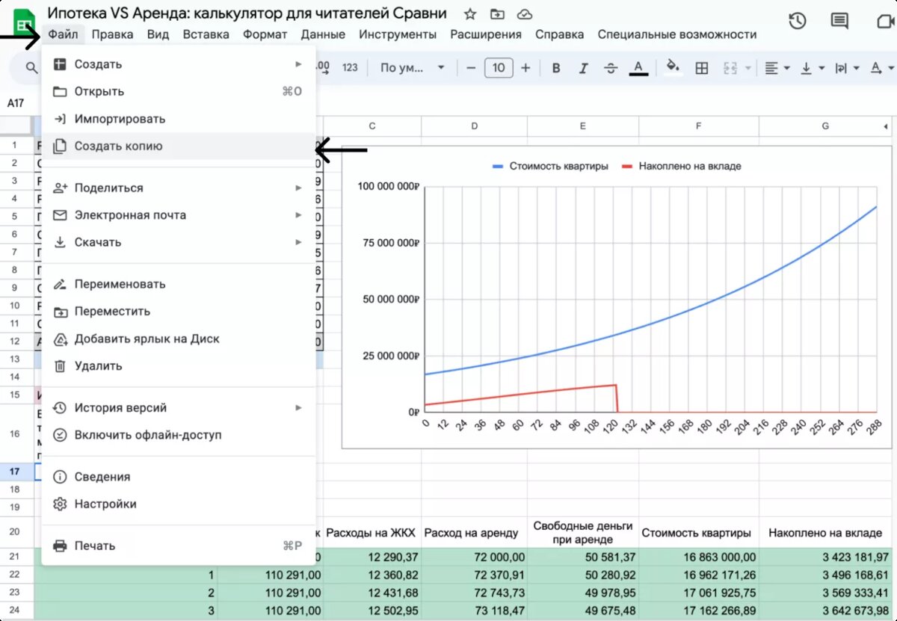897x621 pixels.
Task: Open Специальные возможности menu
Action: (x=677, y=34)
